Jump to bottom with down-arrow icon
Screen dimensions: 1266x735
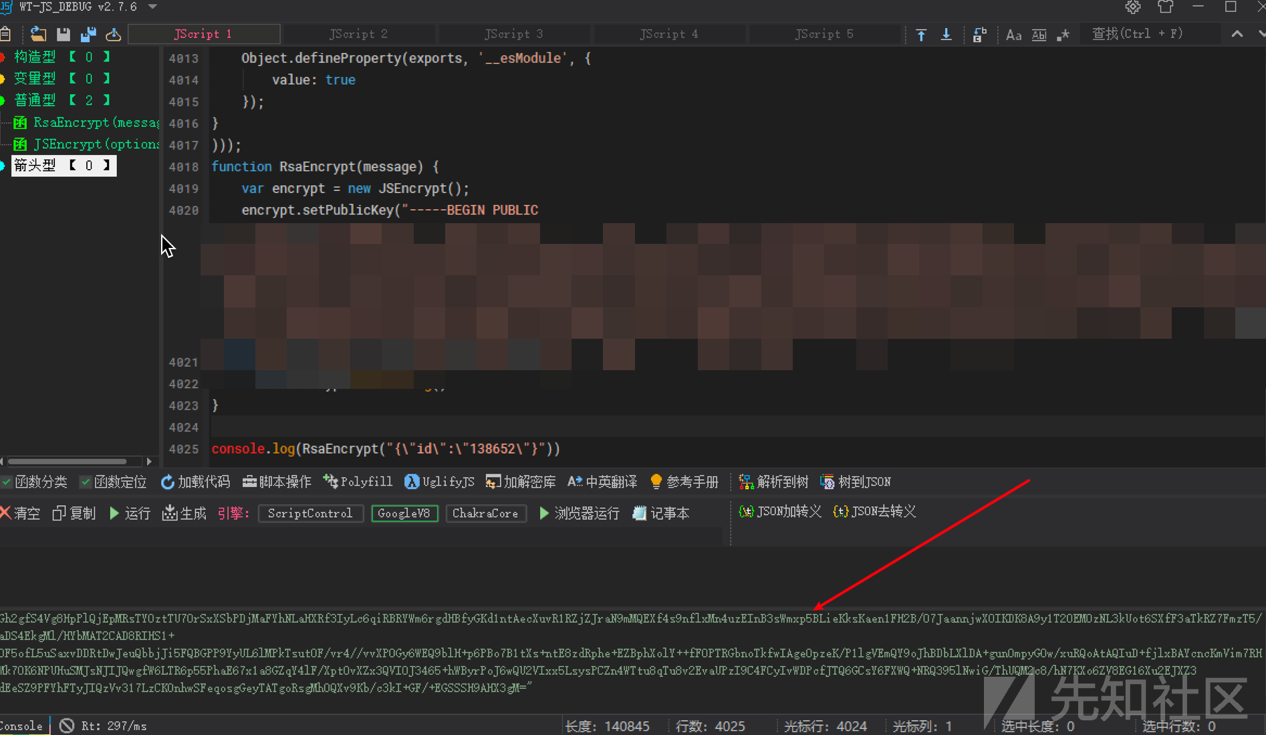(x=946, y=35)
